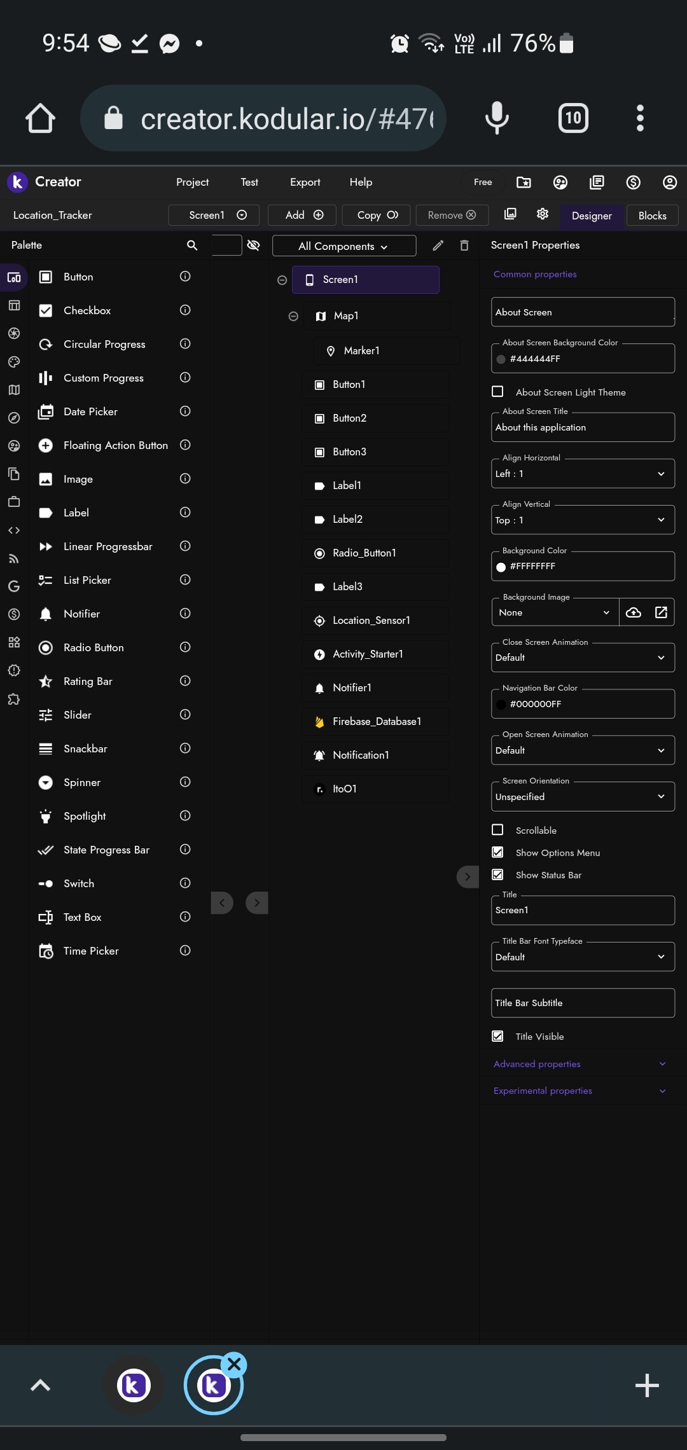Switch to the Blocks tab
Screen dimensions: 687x1450
(651, 215)
